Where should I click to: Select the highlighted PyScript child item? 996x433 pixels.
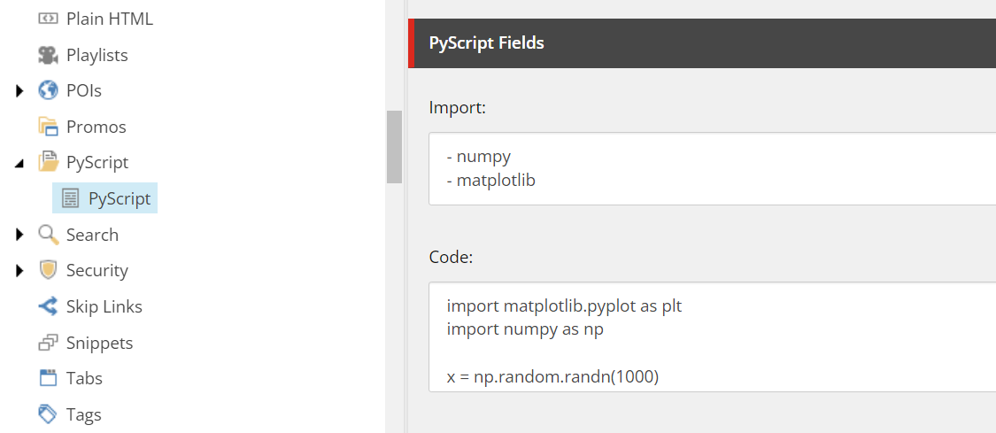[x=104, y=198]
